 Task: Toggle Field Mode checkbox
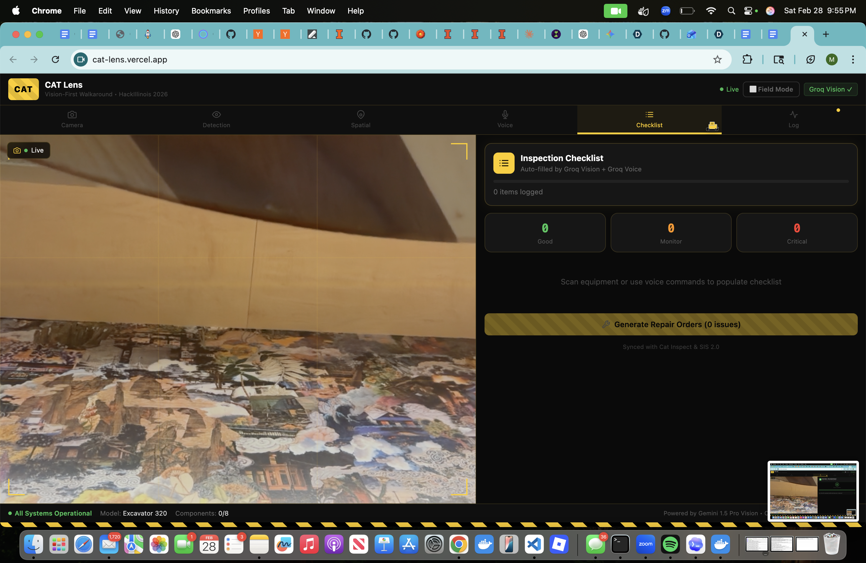pos(753,89)
